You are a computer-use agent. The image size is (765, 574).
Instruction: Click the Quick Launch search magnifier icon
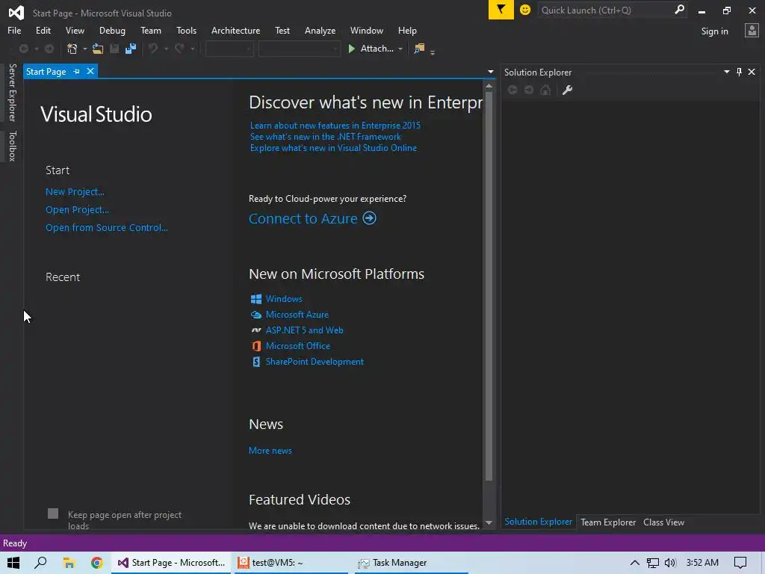tap(678, 10)
